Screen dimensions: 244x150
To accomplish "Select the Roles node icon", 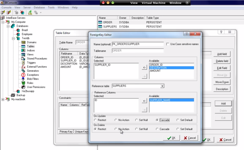I will tap(23, 83).
